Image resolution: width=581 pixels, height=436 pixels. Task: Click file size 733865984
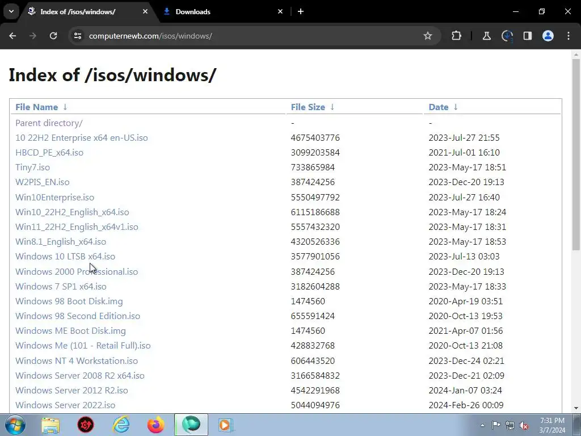[x=313, y=167]
